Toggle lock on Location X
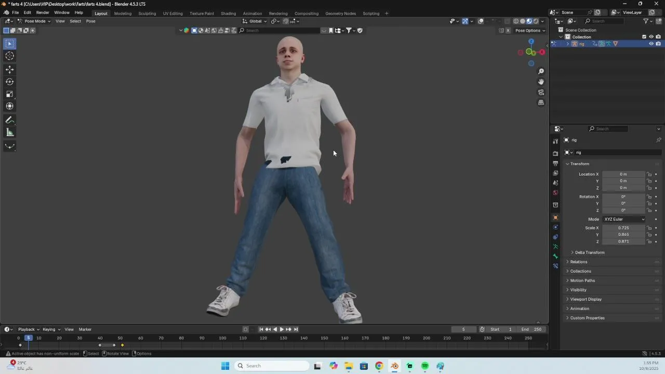This screenshot has width=665, height=374. coord(649,175)
